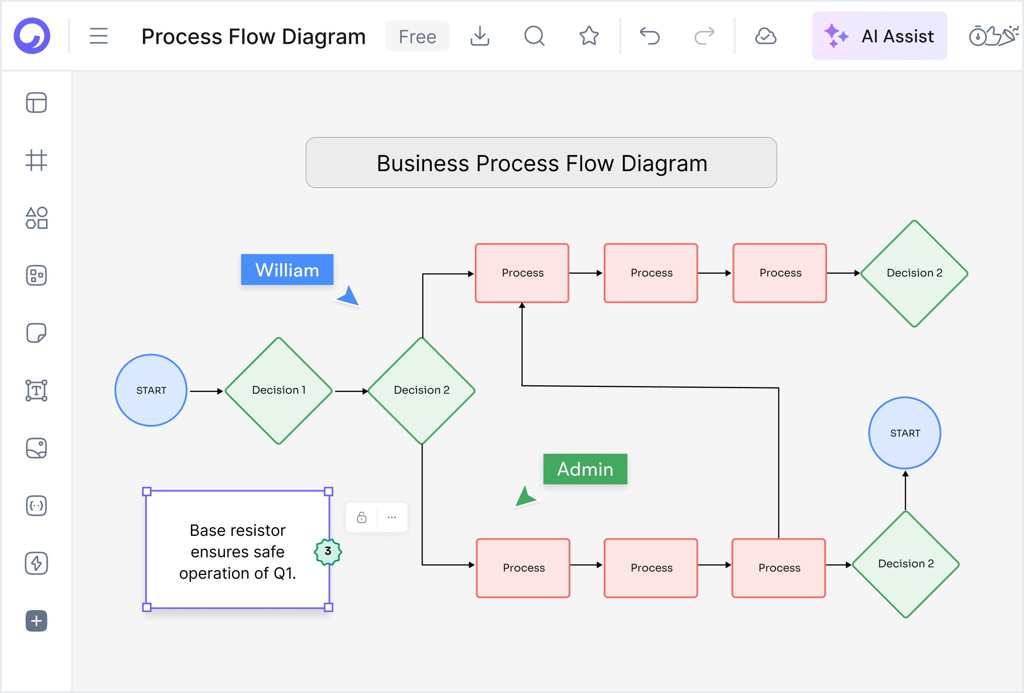Select the code block tool
Viewport: 1024px width, 693px height.
[36, 506]
